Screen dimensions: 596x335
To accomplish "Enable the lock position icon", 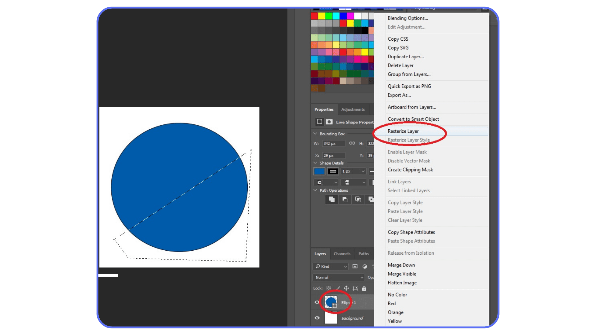I will click(x=346, y=288).
